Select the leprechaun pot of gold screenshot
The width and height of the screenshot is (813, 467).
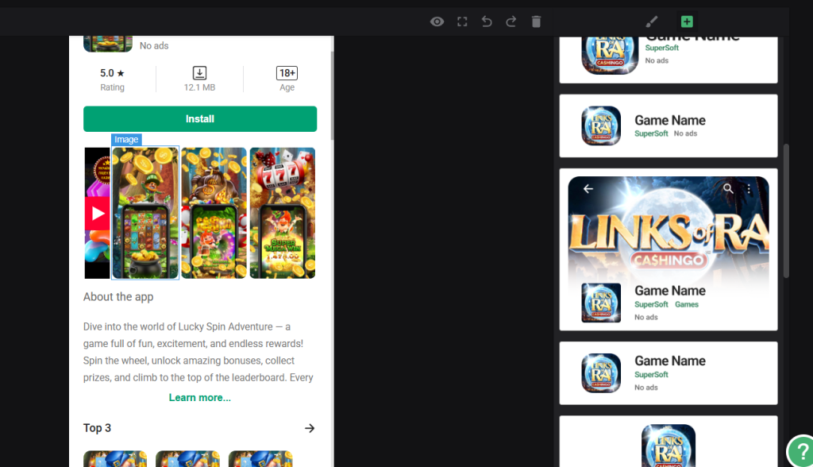tap(145, 213)
